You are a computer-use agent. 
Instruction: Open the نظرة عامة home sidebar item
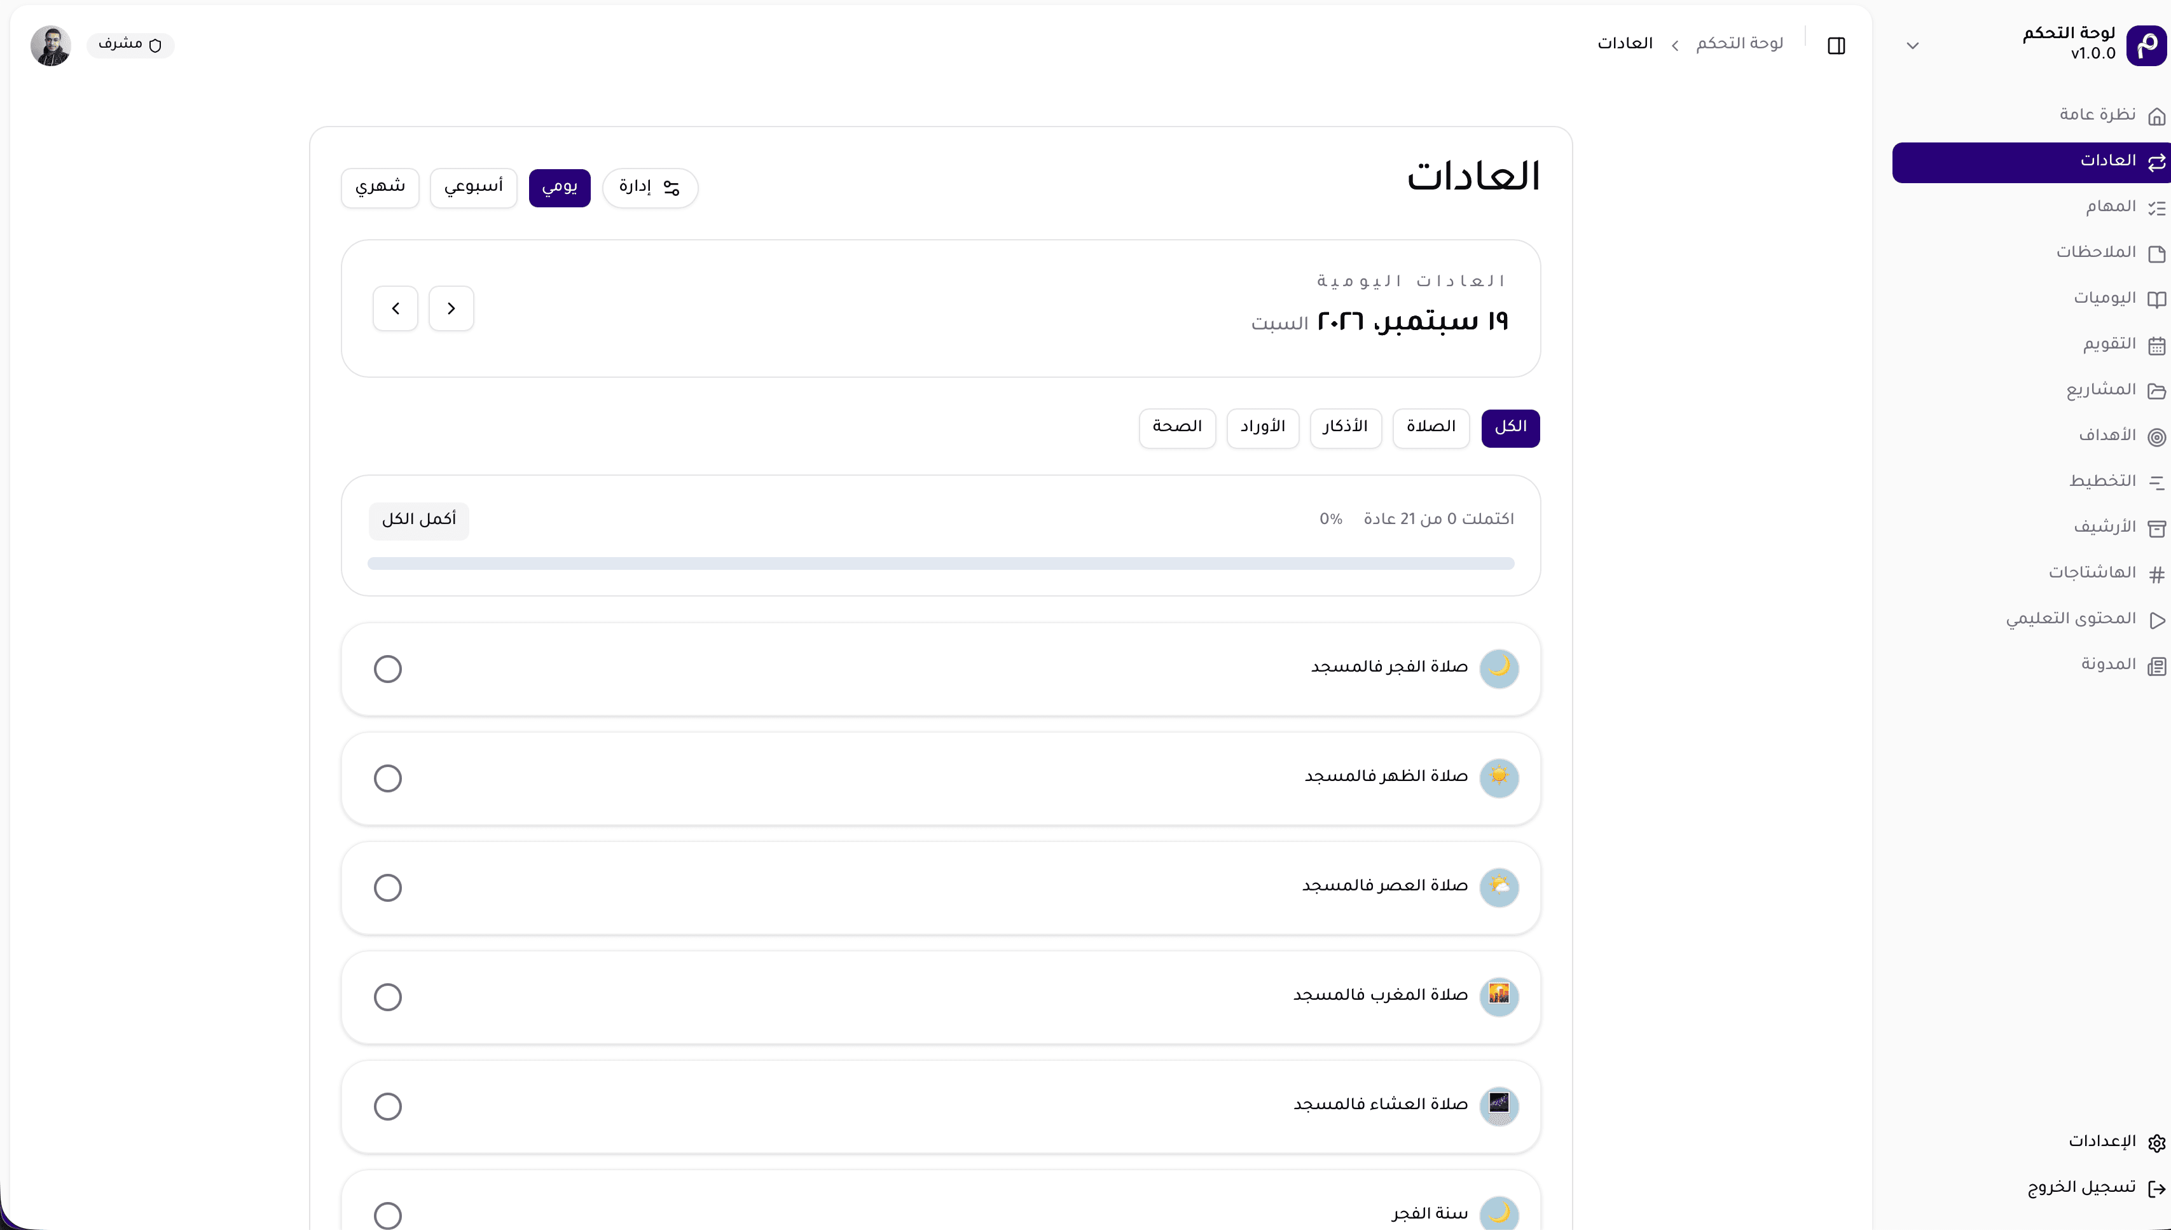click(2031, 115)
